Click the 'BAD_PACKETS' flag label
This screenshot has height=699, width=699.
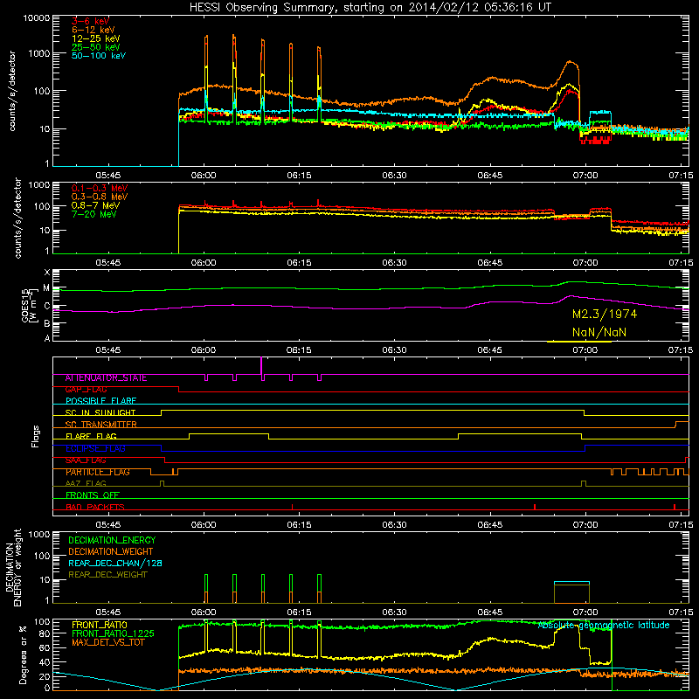[x=95, y=508]
